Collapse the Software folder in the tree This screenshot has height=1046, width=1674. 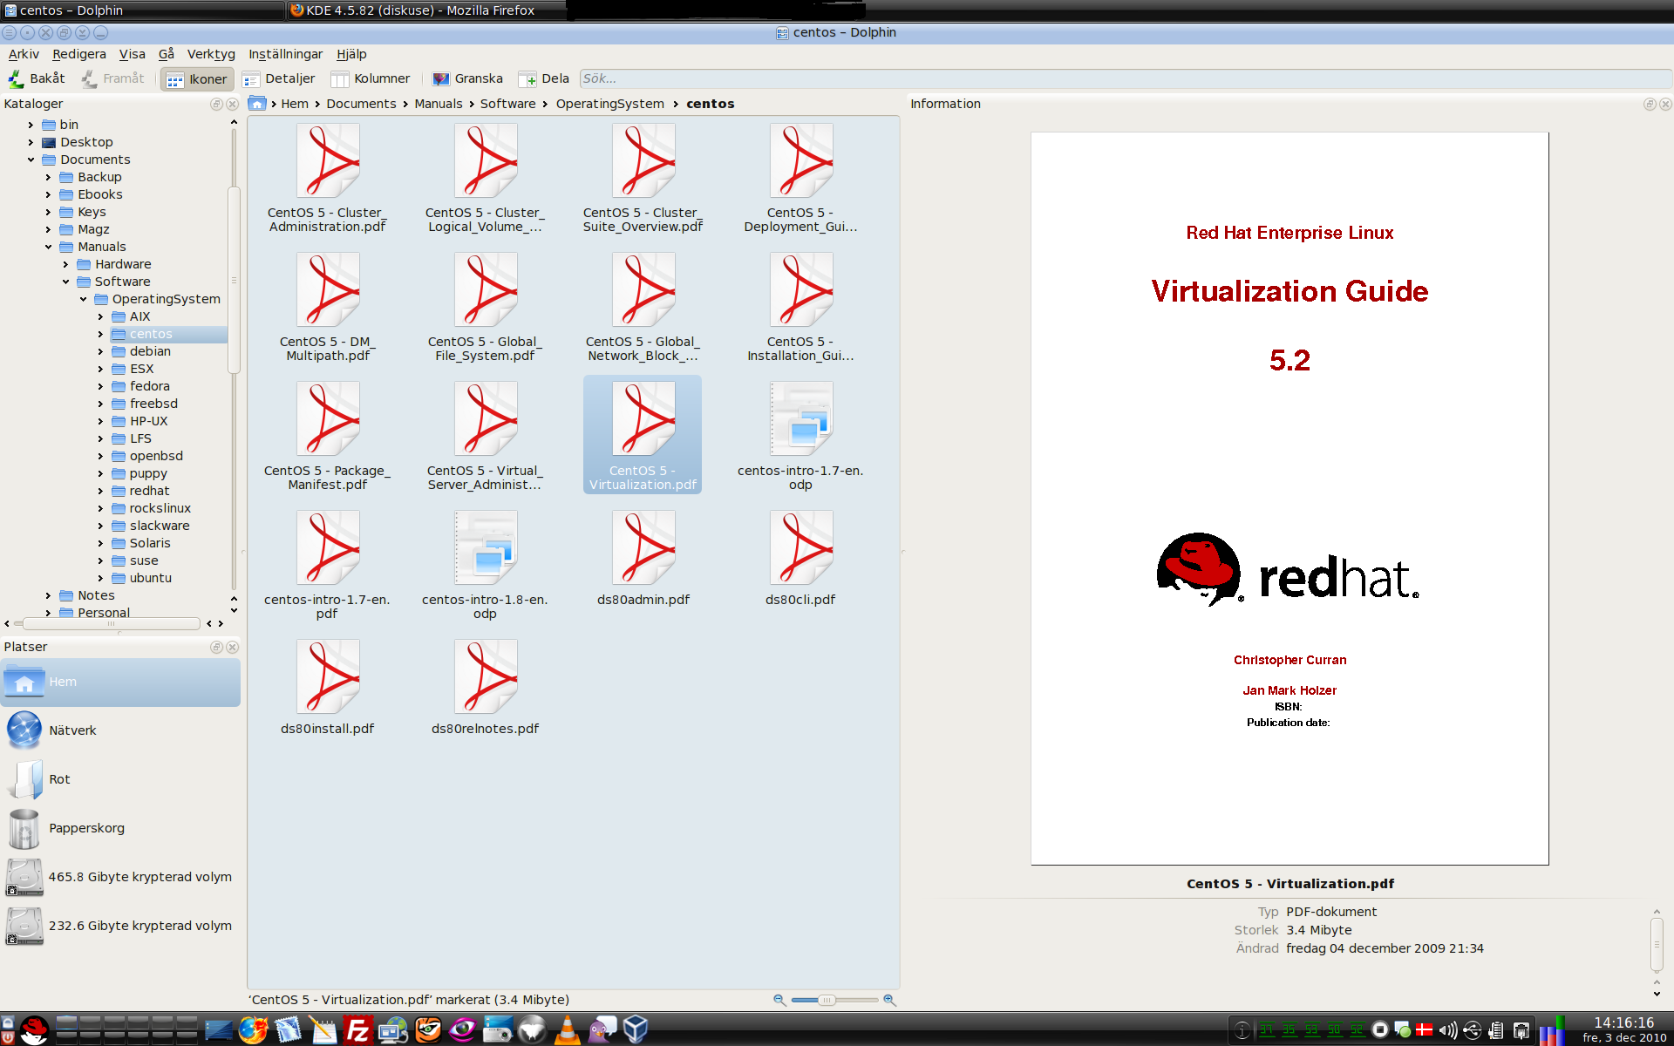65,282
